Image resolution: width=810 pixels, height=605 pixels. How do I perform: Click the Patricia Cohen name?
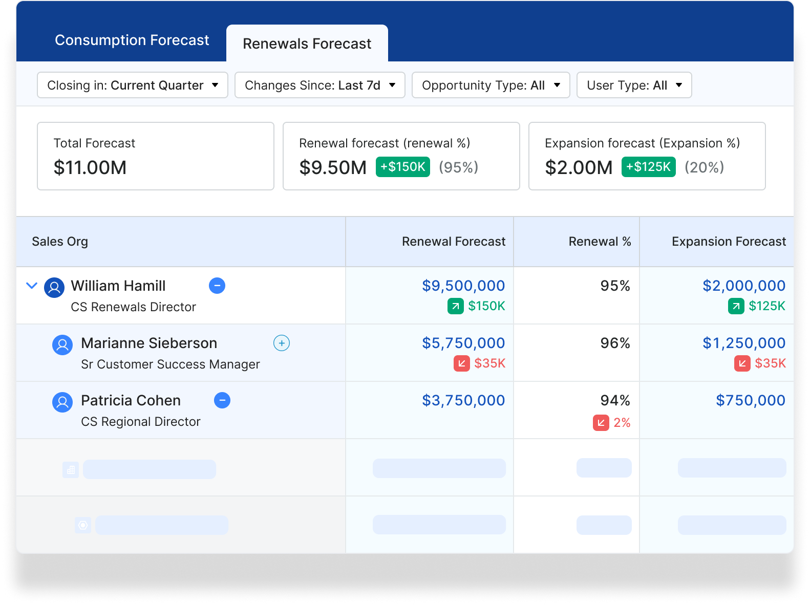[x=131, y=400]
